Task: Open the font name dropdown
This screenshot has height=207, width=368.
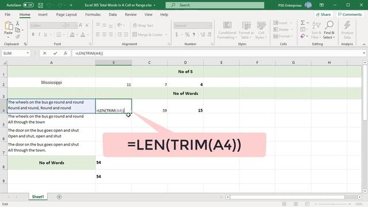Action: [x=63, y=25]
